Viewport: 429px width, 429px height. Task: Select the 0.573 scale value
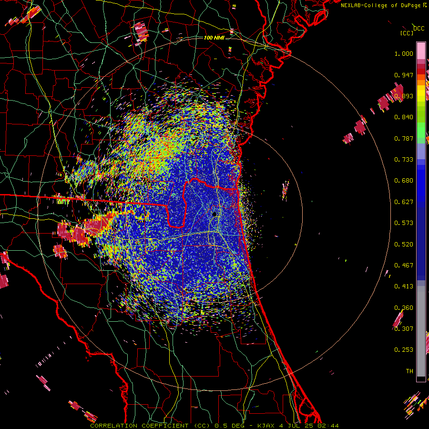[404, 223]
